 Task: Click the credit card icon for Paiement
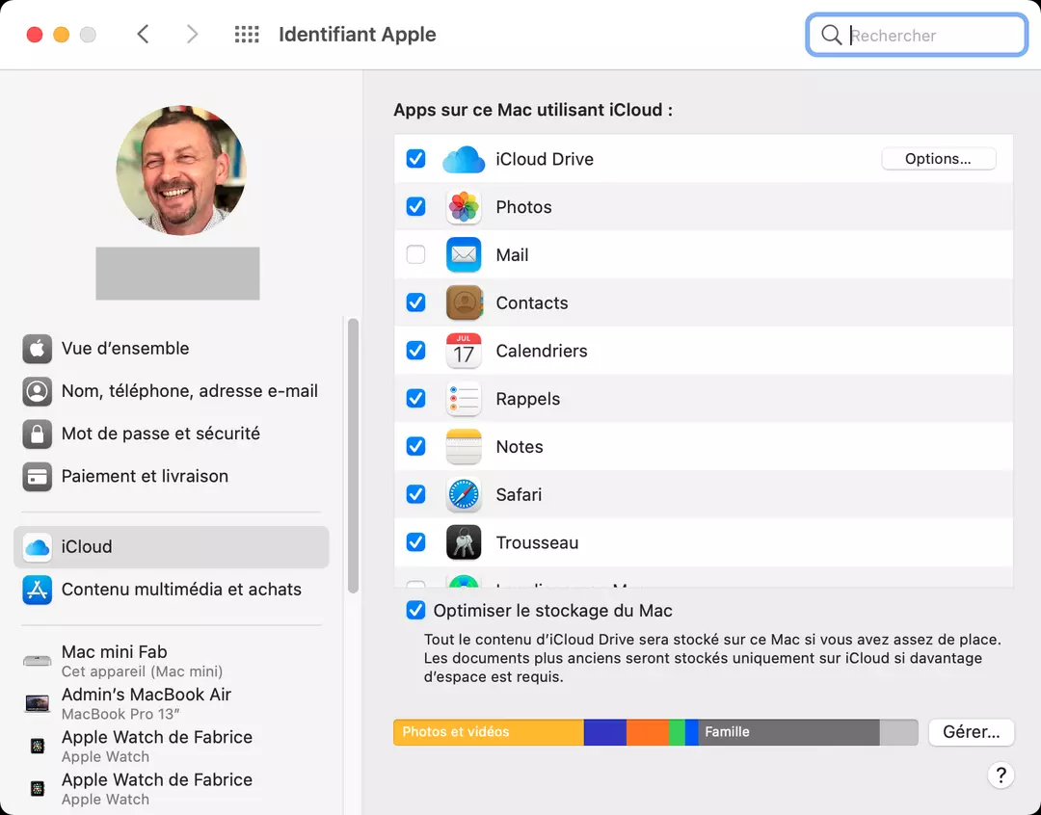pyautogui.click(x=38, y=477)
